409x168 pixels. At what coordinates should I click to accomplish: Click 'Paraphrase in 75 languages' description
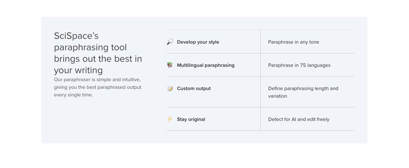299,65
